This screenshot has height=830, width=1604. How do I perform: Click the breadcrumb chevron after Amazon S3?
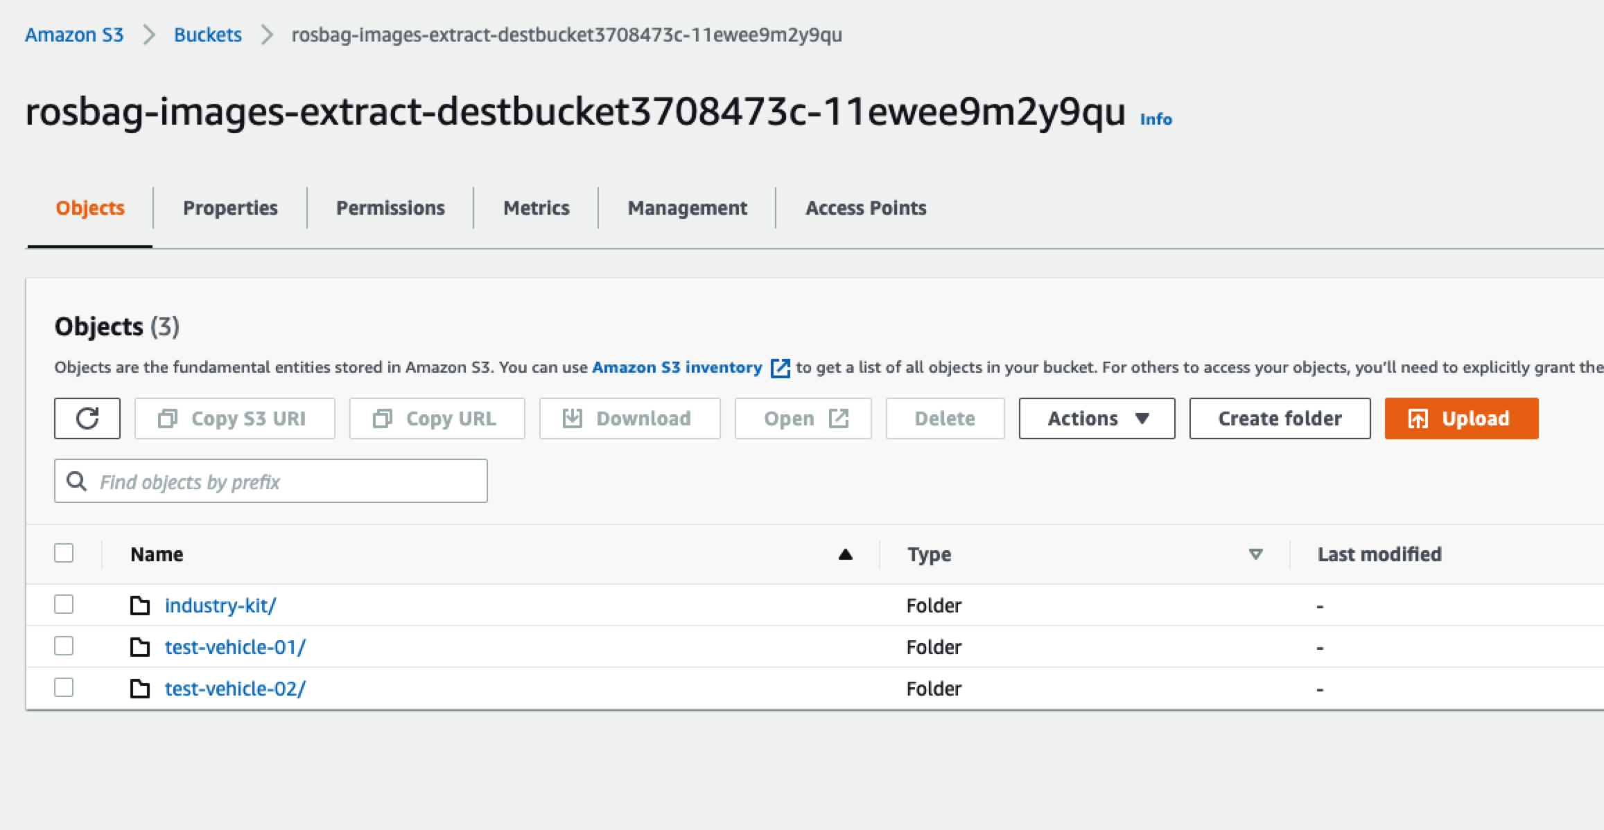149,35
